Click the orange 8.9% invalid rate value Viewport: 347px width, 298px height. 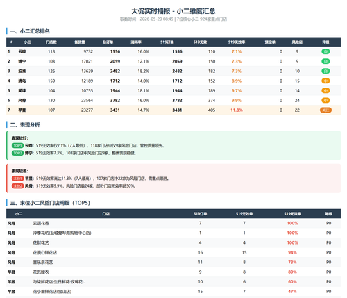point(237,81)
